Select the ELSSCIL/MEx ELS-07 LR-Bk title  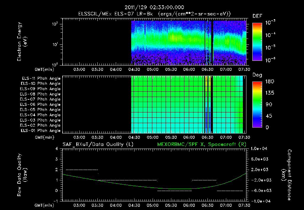115,14
